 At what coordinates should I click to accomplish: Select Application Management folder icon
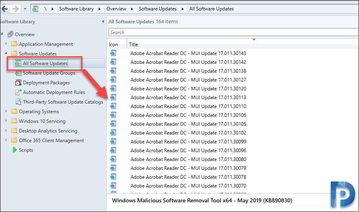[x=14, y=44]
